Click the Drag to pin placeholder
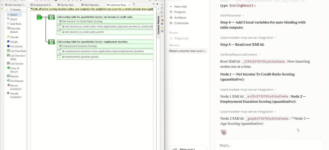329x150 pixels. tap(179, 38)
